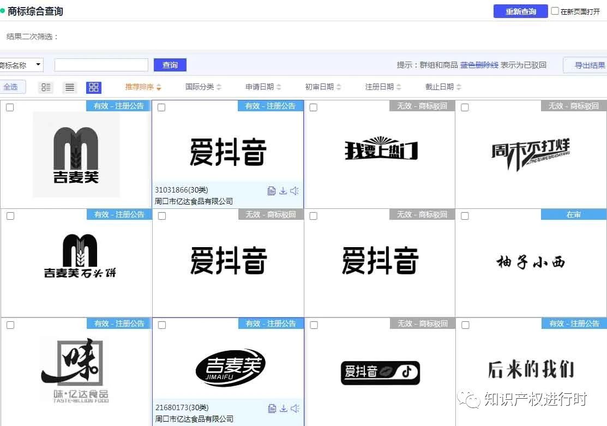
Task: Sort results by 申请日期
Action: 263,87
